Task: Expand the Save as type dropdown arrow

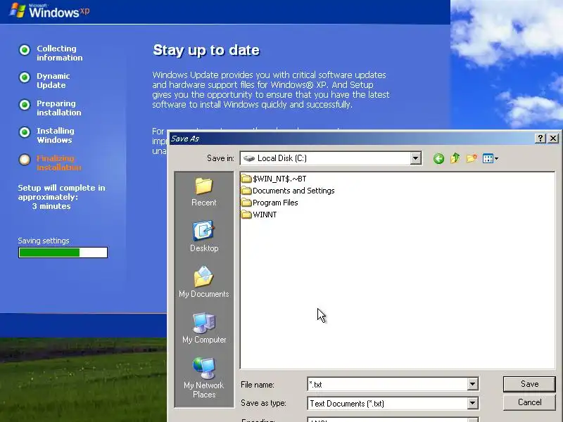Action: 472,403
